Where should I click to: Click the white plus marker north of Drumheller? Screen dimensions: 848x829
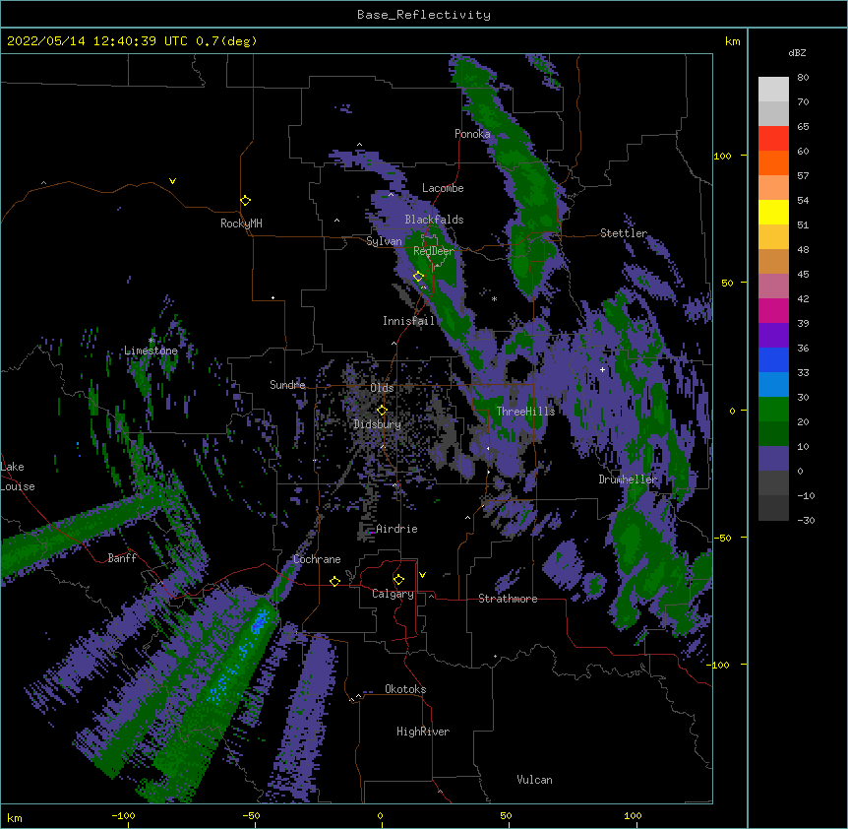click(x=602, y=369)
